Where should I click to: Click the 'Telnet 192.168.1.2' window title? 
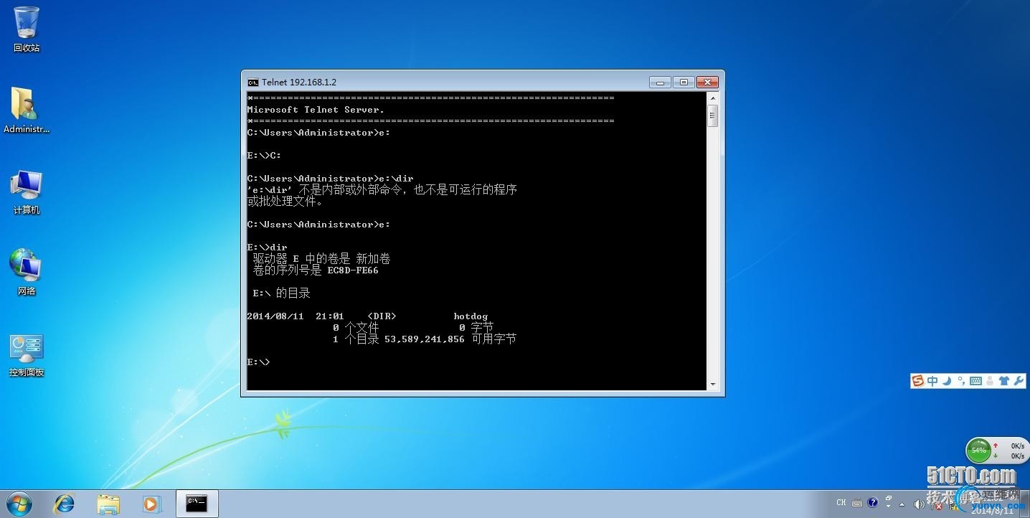298,83
